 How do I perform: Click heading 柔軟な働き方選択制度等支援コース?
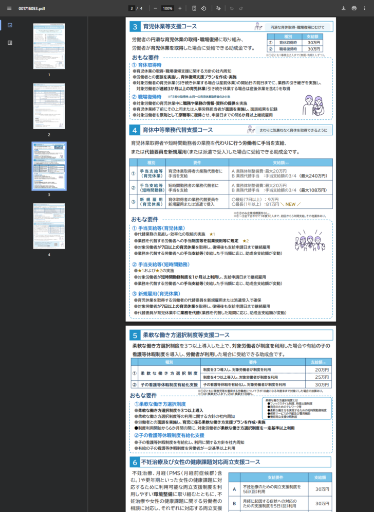tap(186, 335)
